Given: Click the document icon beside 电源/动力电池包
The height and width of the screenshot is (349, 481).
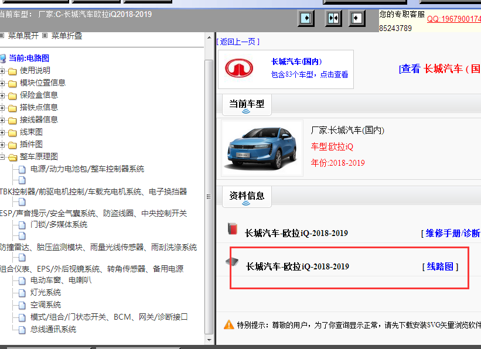Looking at the screenshot, I should (22, 169).
